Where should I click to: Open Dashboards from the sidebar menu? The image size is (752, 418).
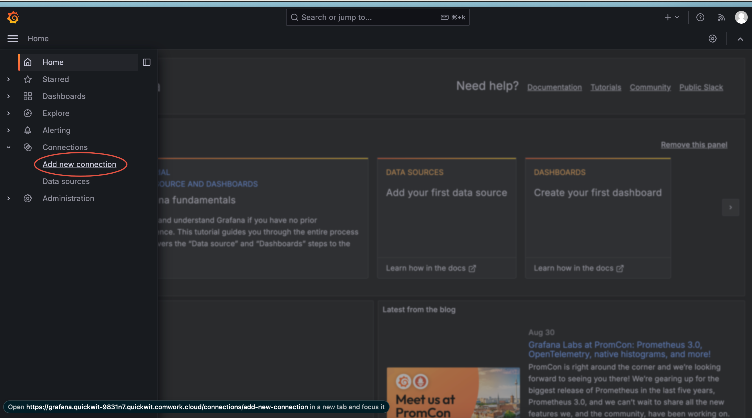point(64,96)
